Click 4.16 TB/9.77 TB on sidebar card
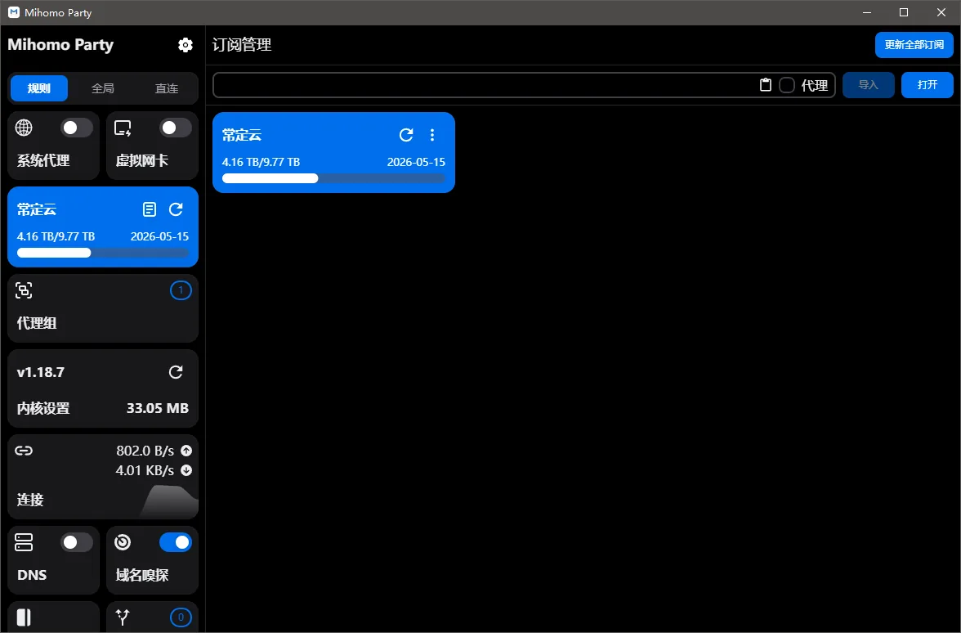Image resolution: width=961 pixels, height=633 pixels. click(56, 237)
